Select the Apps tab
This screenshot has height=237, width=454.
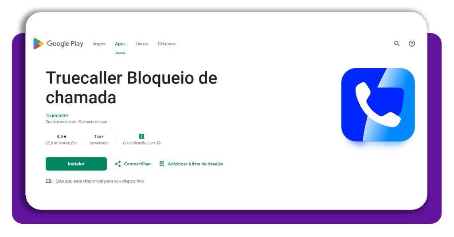pos(120,44)
